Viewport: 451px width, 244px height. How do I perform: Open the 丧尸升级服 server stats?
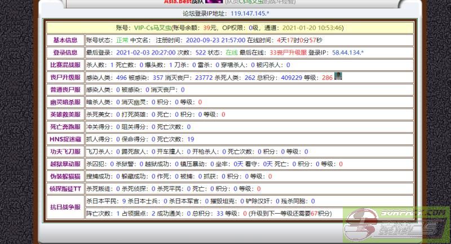(65, 78)
